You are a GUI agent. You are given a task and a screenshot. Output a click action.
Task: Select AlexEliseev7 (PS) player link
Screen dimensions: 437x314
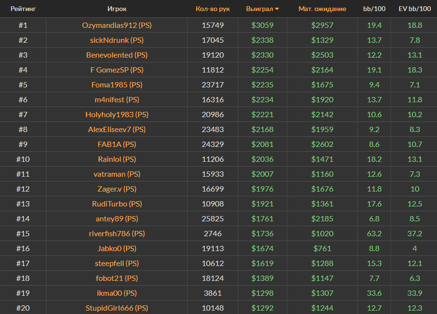click(x=117, y=129)
